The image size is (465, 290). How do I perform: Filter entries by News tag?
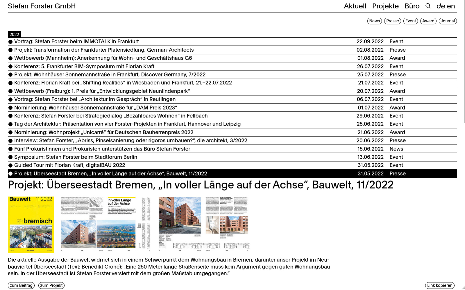(x=374, y=21)
